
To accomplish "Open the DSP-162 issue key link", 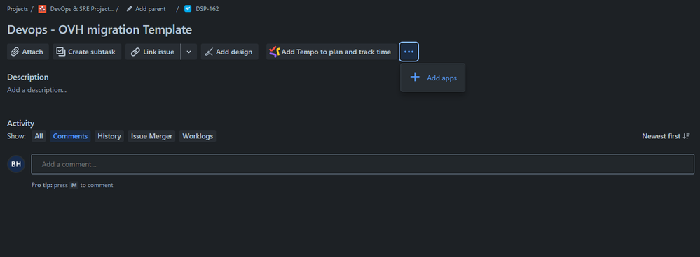I will point(207,9).
